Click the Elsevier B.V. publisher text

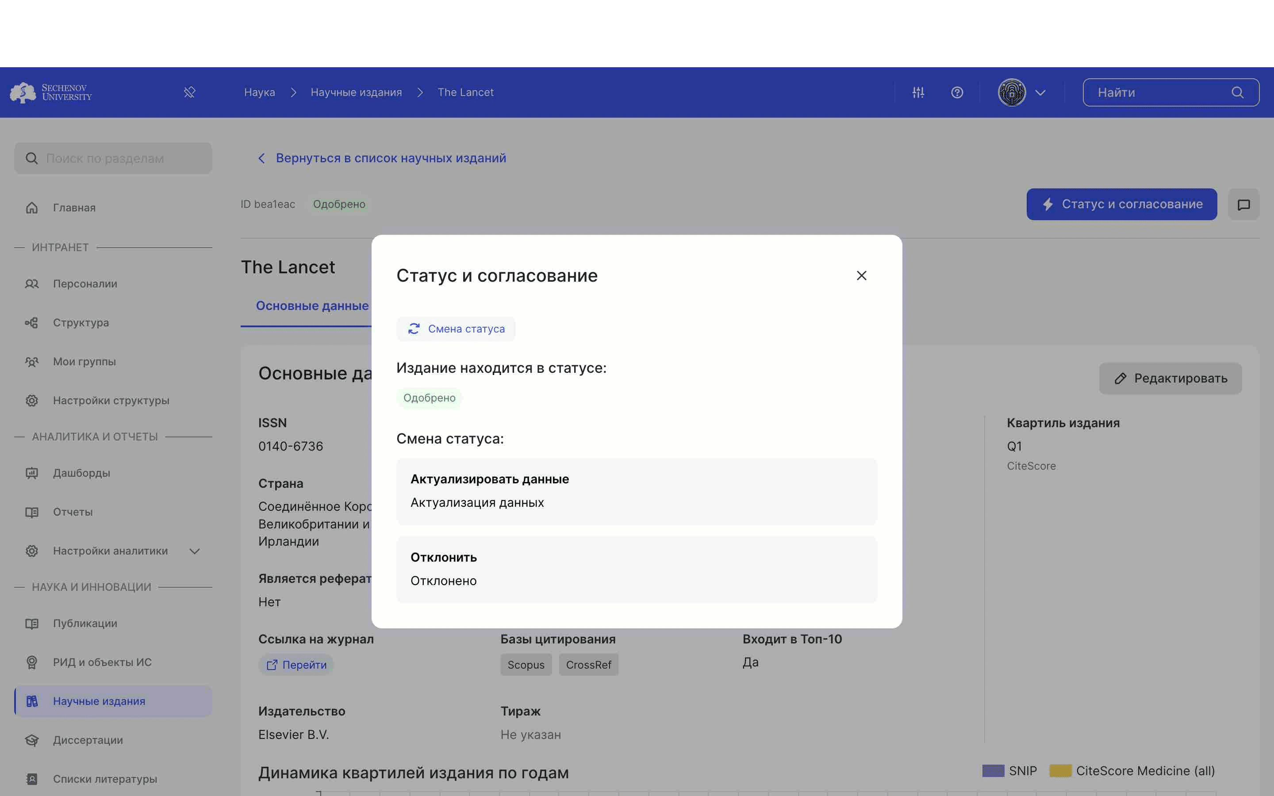[294, 735]
